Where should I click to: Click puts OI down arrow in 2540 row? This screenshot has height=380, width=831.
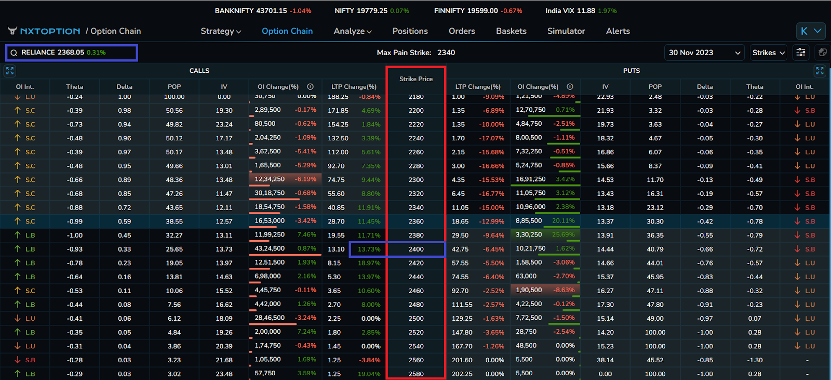pyautogui.click(x=797, y=346)
